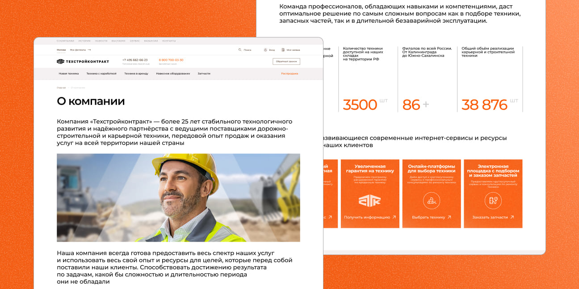579x289 pixels.
Task: Click the Общий объём реализации label
Action: [488, 52]
